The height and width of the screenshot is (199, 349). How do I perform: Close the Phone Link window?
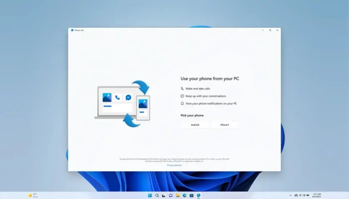[x=277, y=30]
